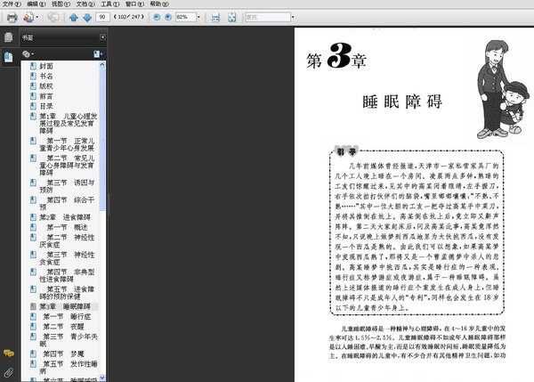Open bookmark 第四节 梦魇
This screenshot has width=534, height=382.
(x=63, y=354)
